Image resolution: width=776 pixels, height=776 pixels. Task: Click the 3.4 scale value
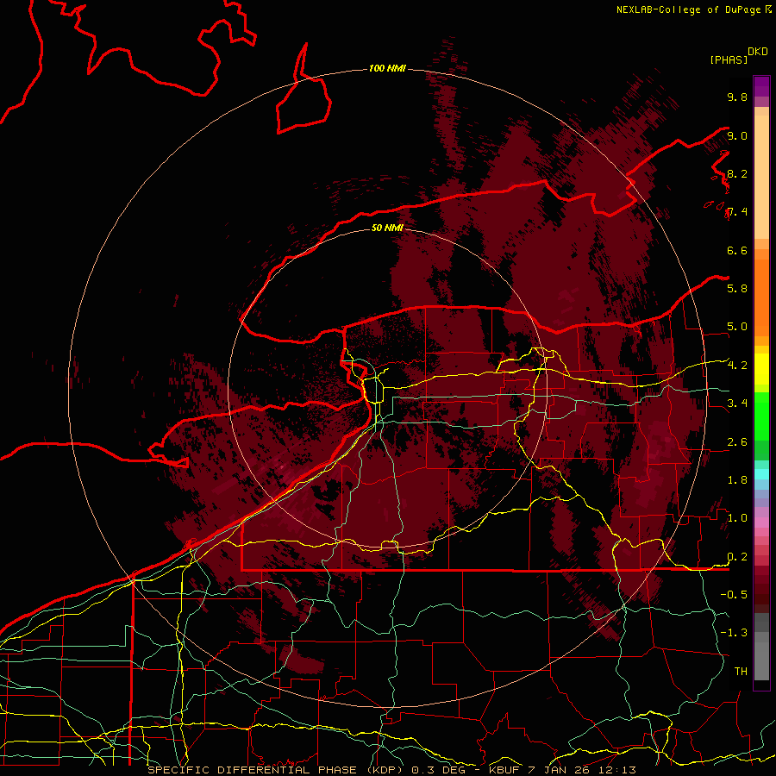click(x=737, y=403)
